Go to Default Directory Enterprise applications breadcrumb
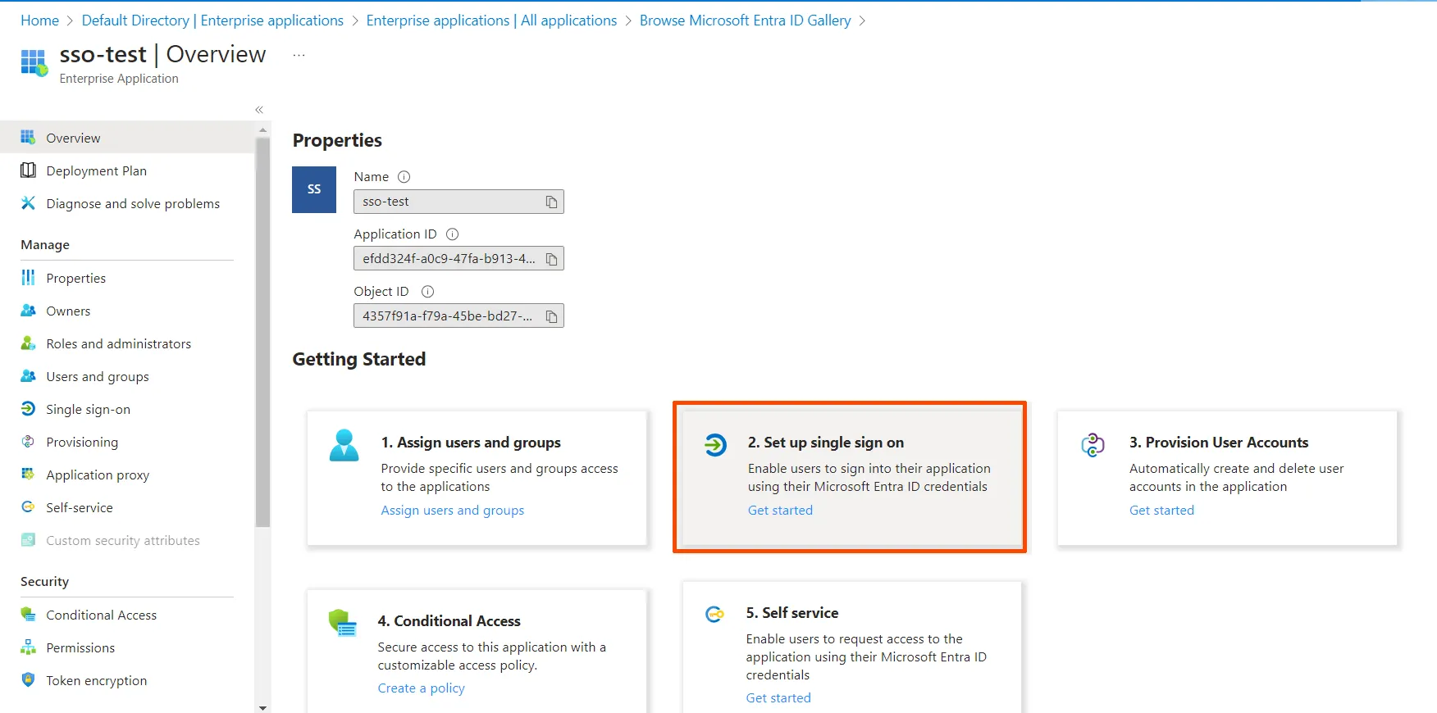1437x713 pixels. point(212,20)
